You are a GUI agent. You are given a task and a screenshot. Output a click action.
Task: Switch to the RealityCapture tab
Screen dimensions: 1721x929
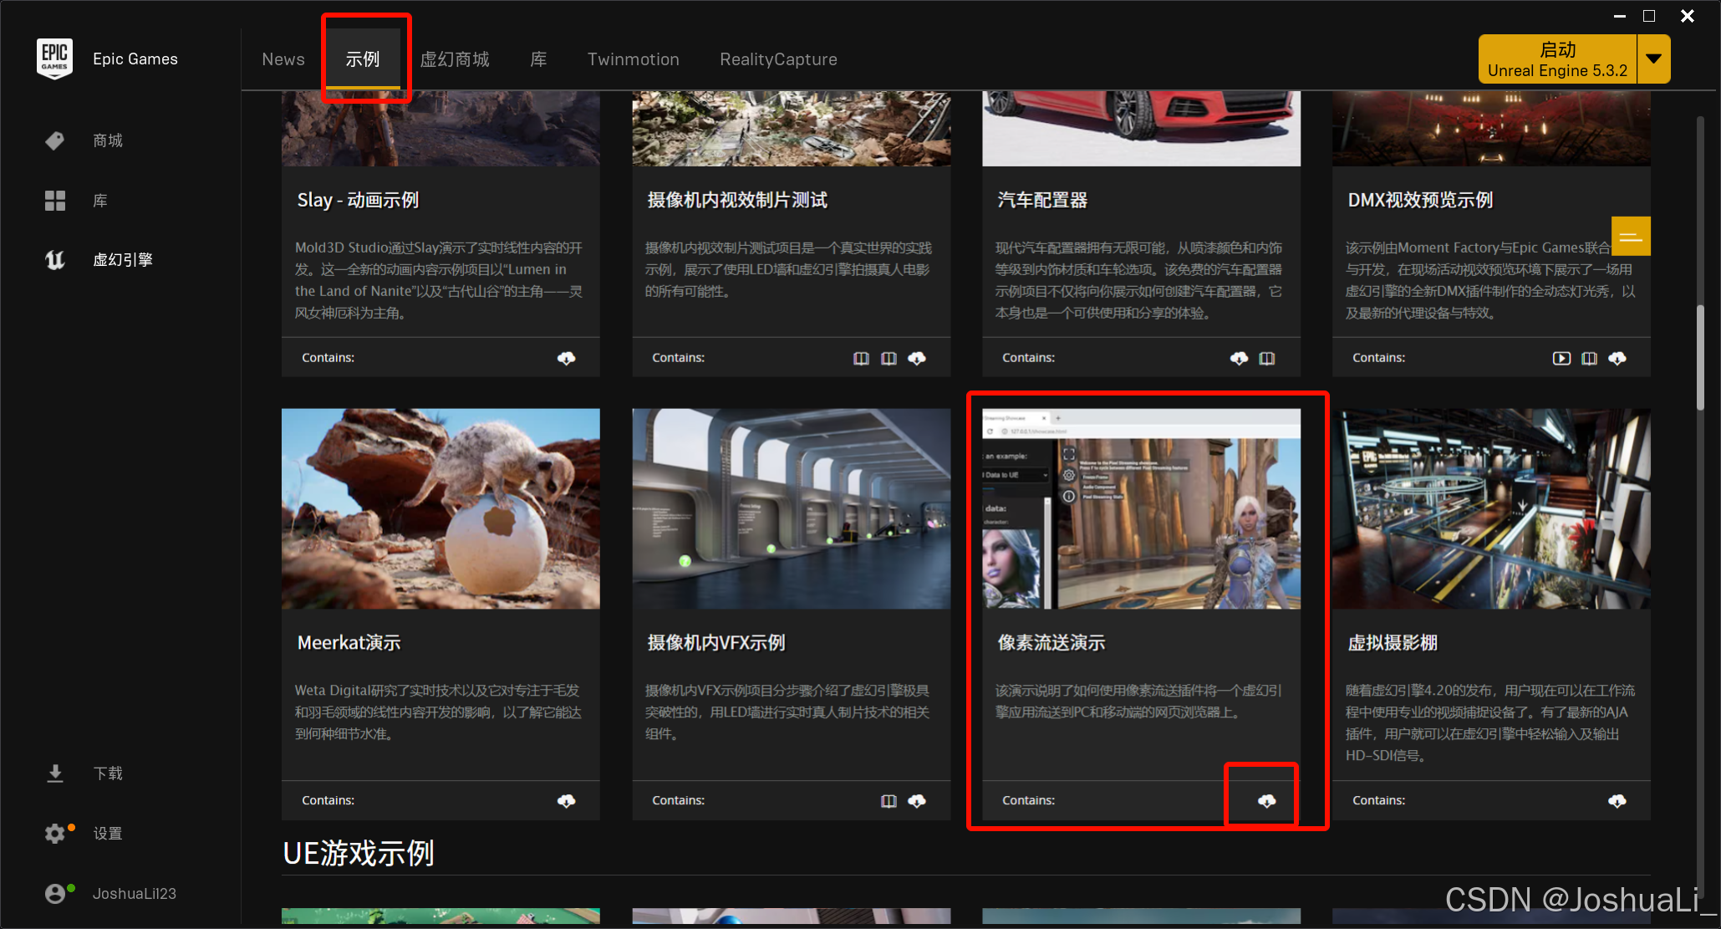pos(779,59)
